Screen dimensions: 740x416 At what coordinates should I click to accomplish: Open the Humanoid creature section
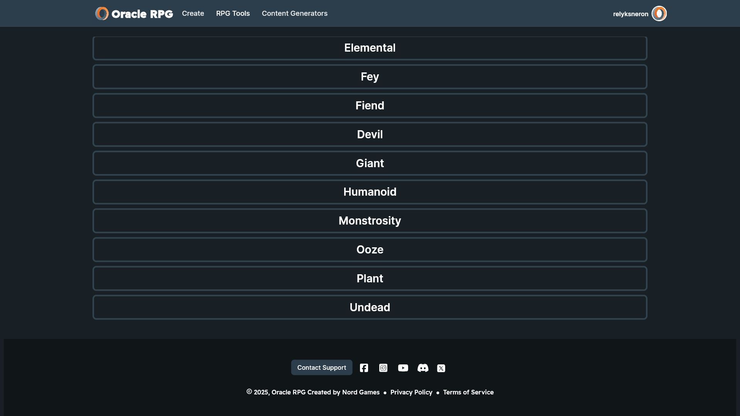coord(370,192)
